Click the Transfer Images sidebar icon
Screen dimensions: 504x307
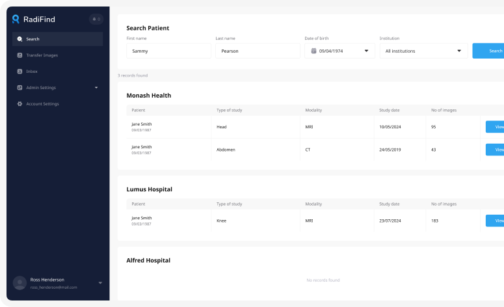(20, 55)
